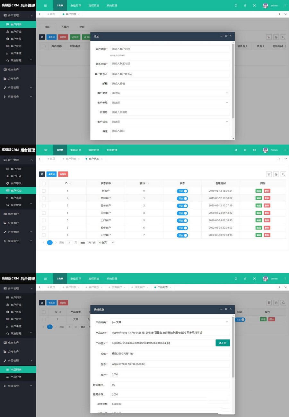Click the fullscreen icon in the top bar

click(x=254, y=5)
